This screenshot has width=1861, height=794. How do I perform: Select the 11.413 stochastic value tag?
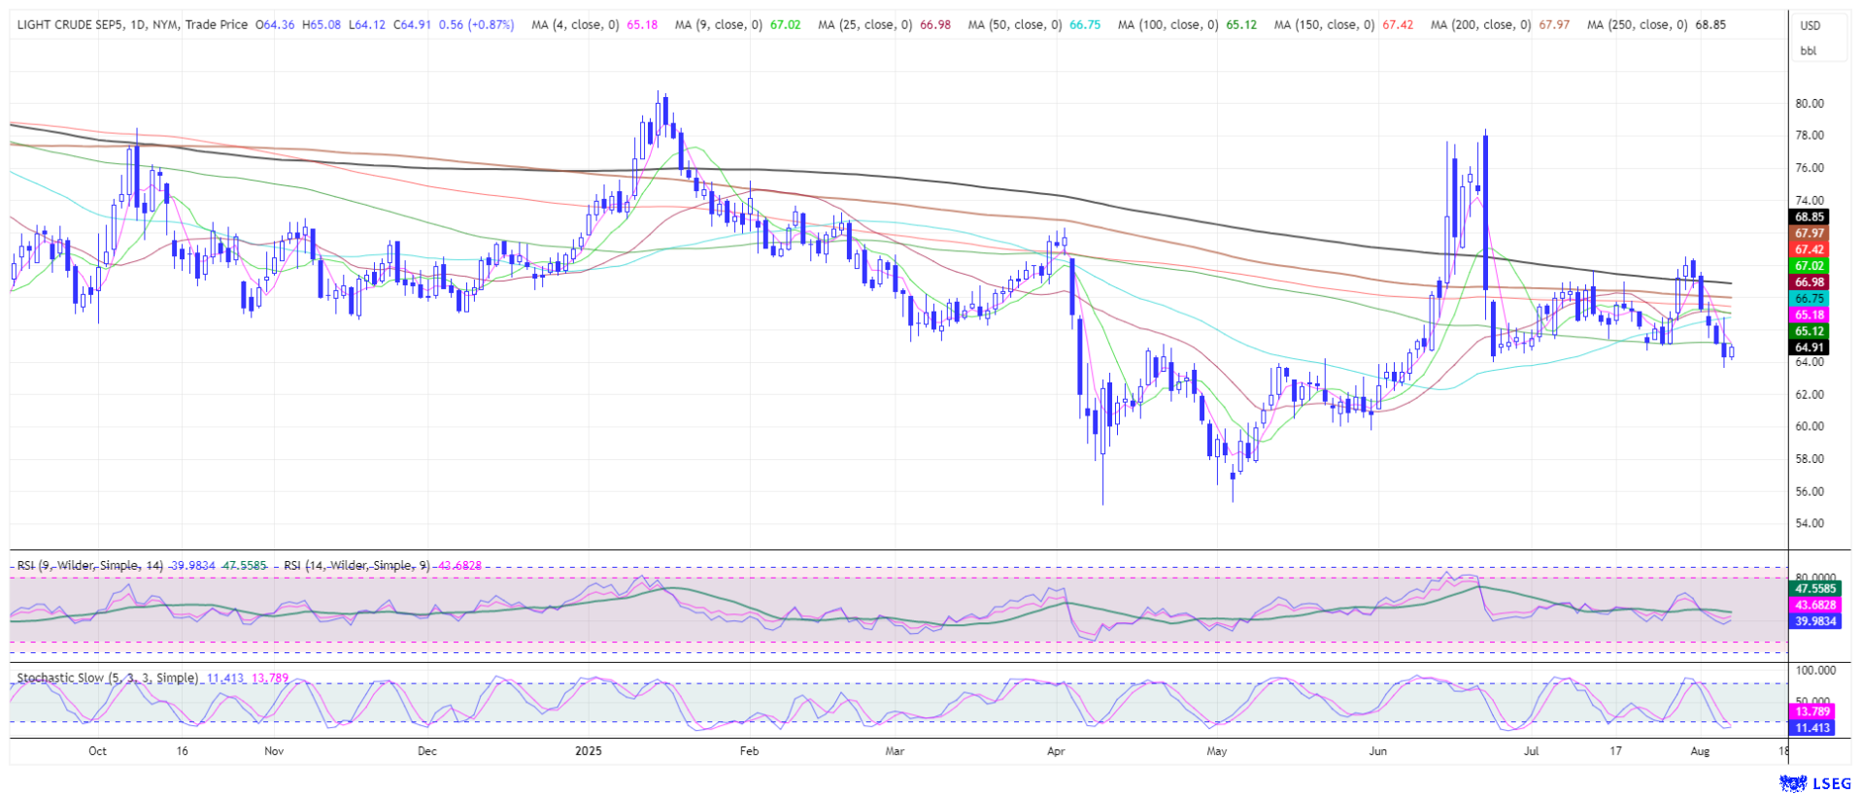[1812, 728]
